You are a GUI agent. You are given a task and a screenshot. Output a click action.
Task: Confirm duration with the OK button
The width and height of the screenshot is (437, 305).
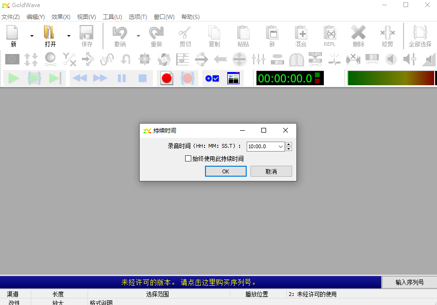point(226,171)
